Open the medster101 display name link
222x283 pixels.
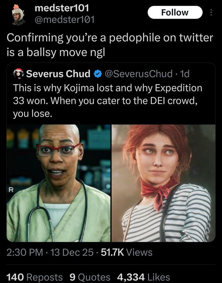(62, 8)
